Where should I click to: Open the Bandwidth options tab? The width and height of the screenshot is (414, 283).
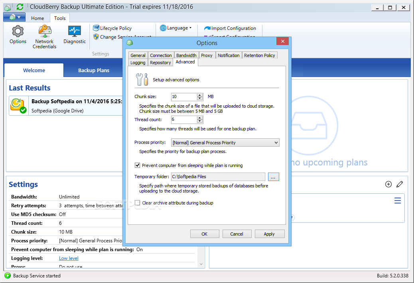click(x=186, y=55)
